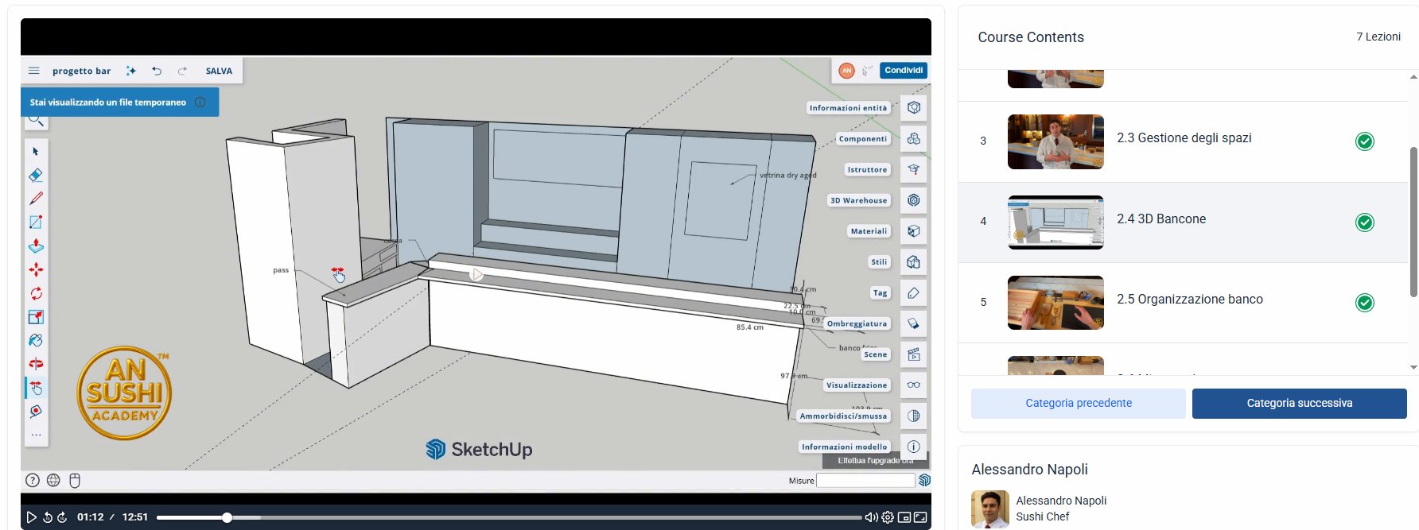Show more tools via the ellipsis
Viewport: 1419px width, 530px height.
36,435
